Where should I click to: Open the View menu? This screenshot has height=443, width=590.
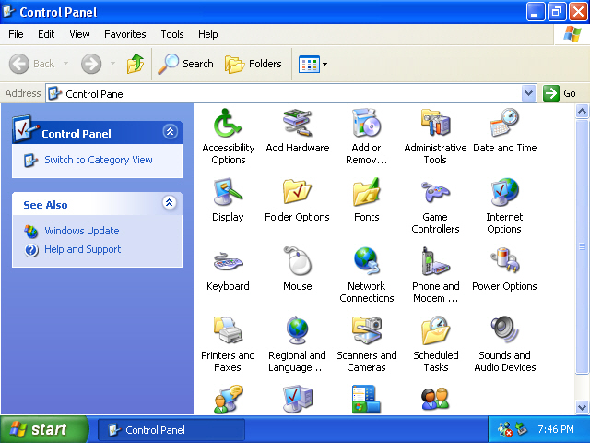(x=79, y=34)
